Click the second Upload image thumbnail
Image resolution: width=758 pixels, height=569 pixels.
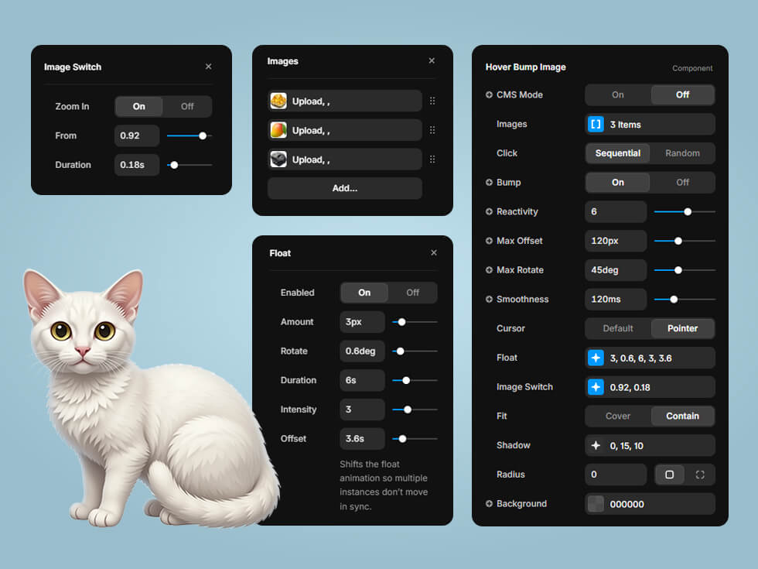tap(278, 130)
